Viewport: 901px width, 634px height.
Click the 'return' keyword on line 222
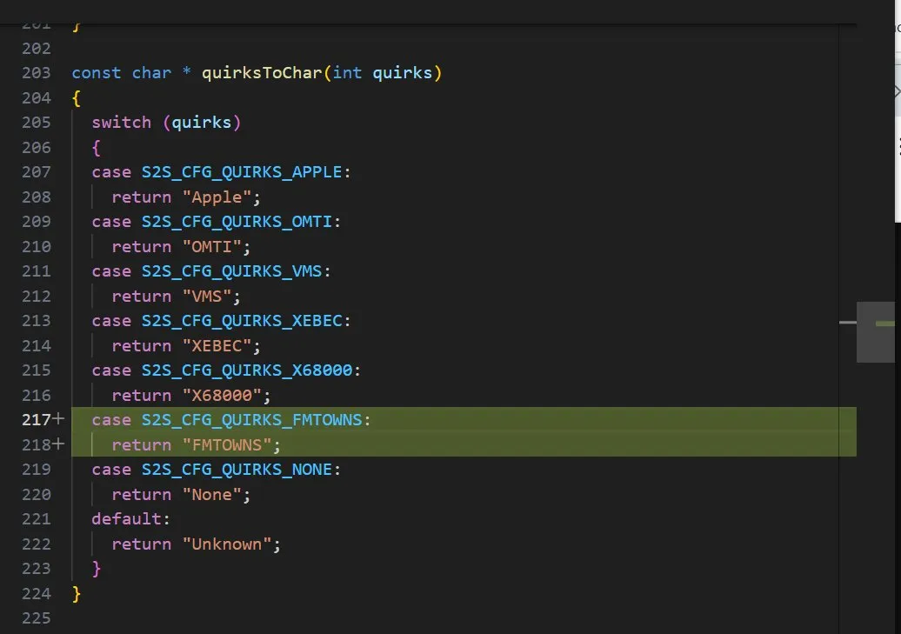[x=142, y=544]
